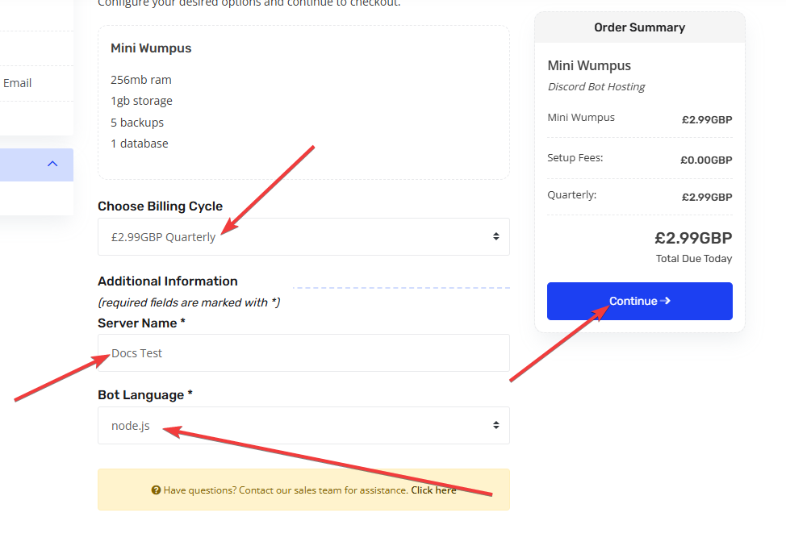Click the Quarterly price row in the summary
786x546 pixels.
coord(639,196)
